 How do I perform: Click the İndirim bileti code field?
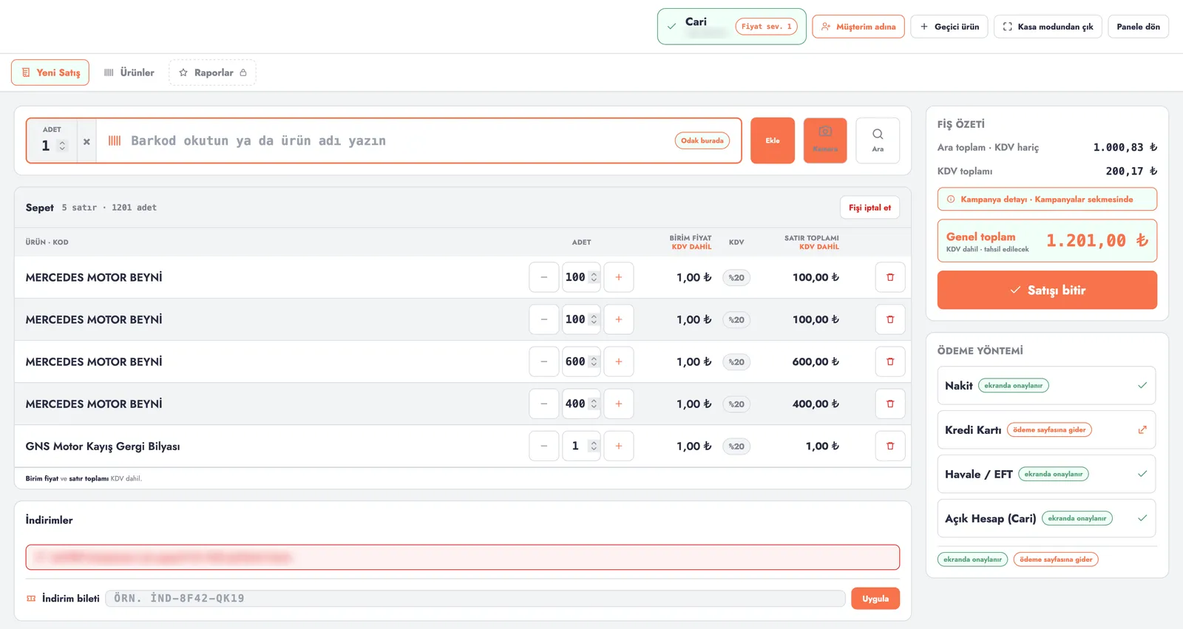tap(475, 599)
